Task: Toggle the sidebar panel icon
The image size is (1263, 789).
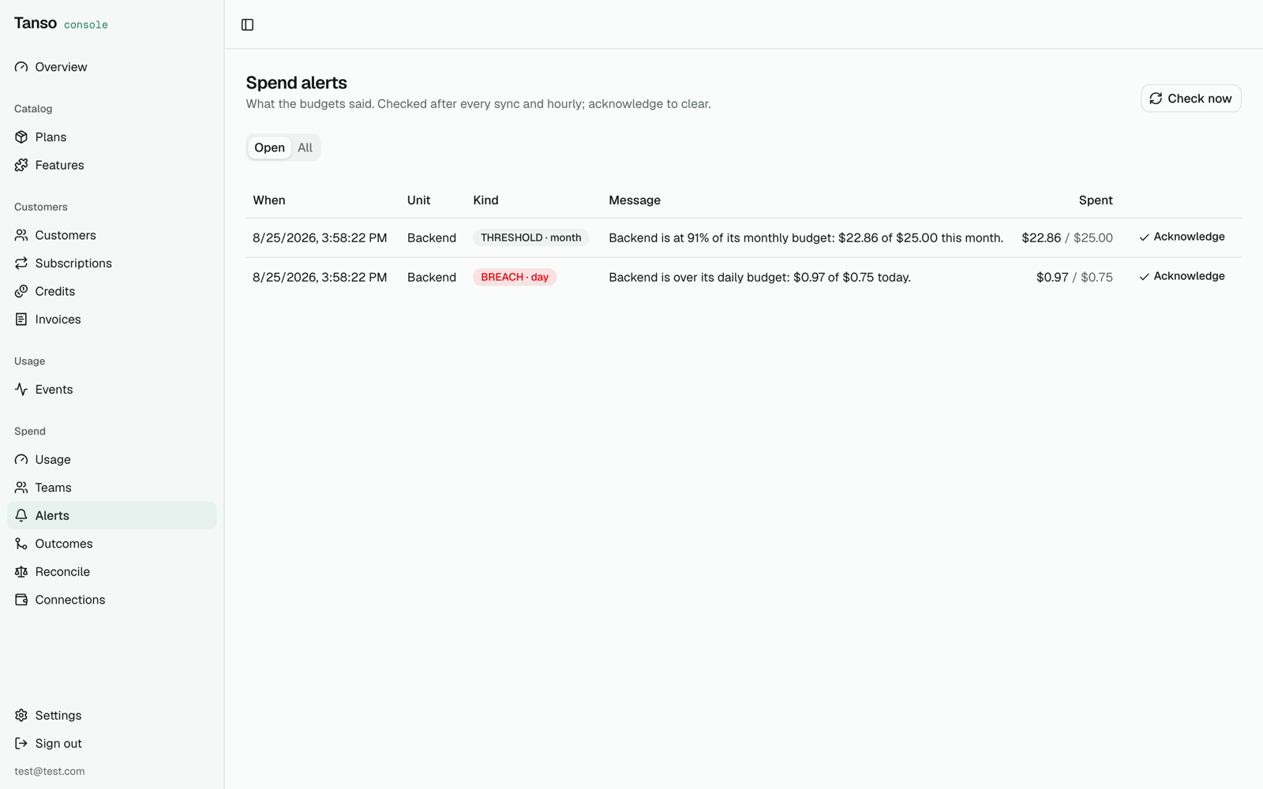Action: pos(247,24)
